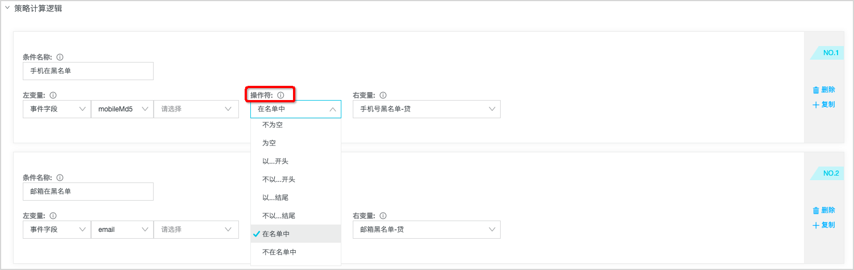Select 不以...开头 operator option
The image size is (854, 270).
point(296,180)
